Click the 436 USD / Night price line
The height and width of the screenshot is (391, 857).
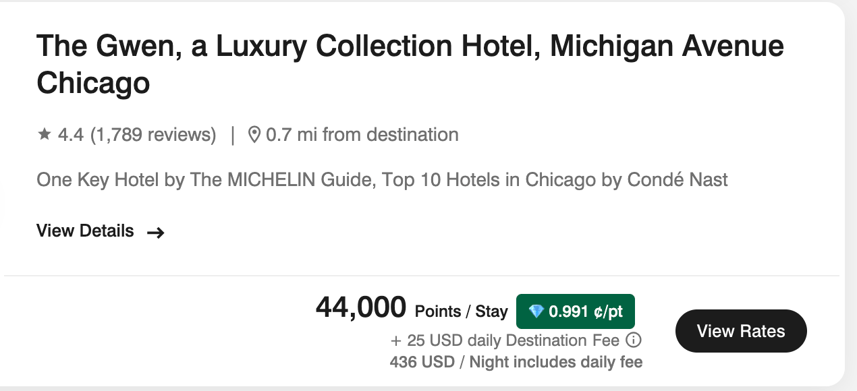[516, 362]
